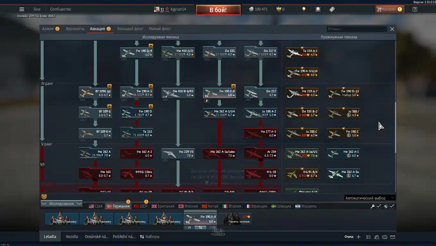Viewport: 436px width, 246px height.
Task: Click the Golden Eagles balance icon
Action: [279, 9]
